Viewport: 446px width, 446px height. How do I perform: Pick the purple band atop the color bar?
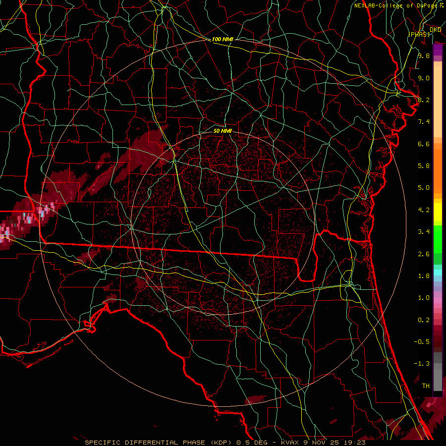coord(438,50)
